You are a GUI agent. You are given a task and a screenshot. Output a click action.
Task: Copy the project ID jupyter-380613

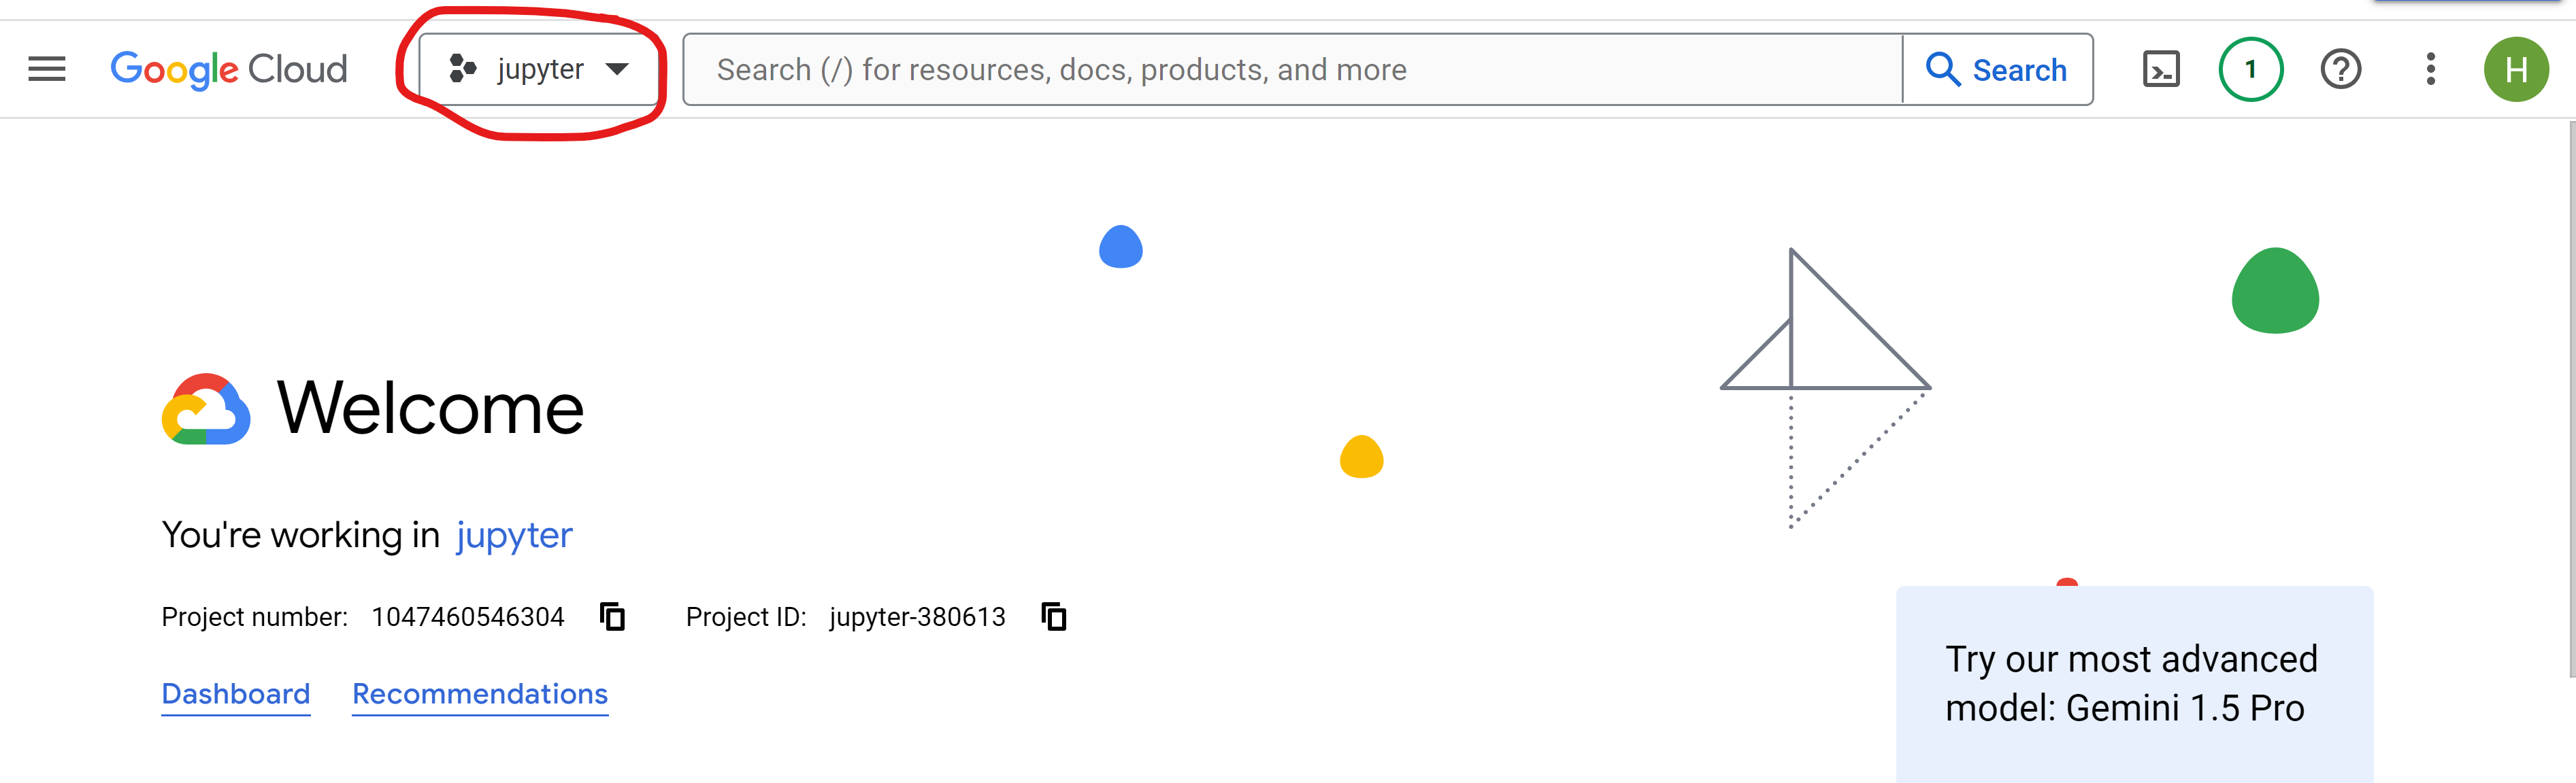[1053, 616]
